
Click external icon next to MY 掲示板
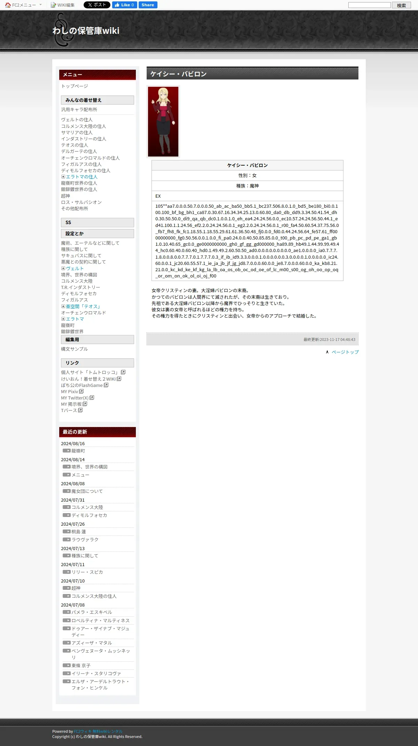click(x=85, y=404)
